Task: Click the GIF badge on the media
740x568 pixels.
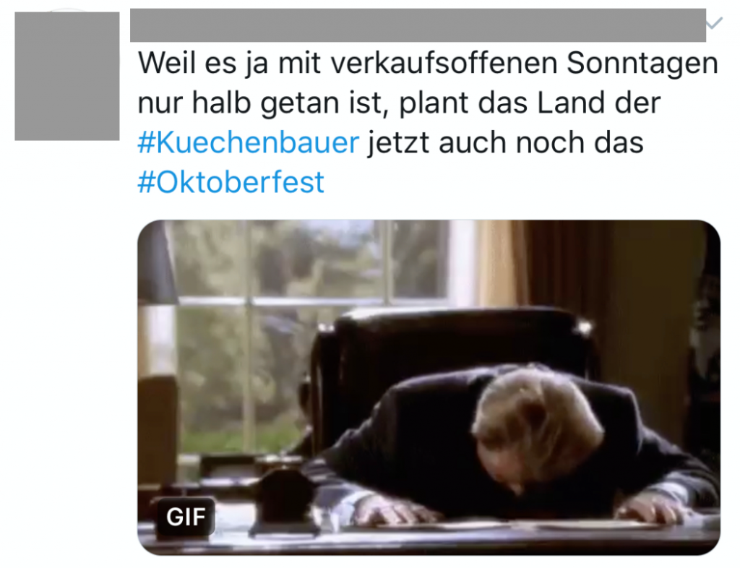Action: coord(186,517)
